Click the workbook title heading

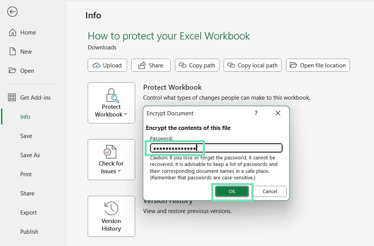[169, 36]
